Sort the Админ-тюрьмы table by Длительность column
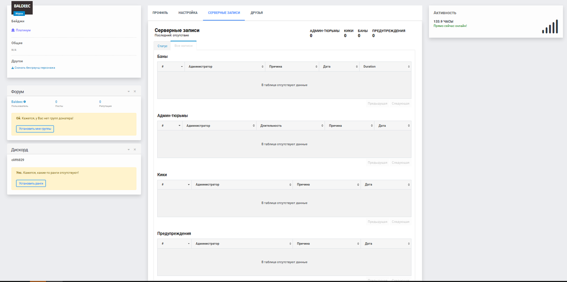Viewport: 567px width, 282px height. click(291, 126)
